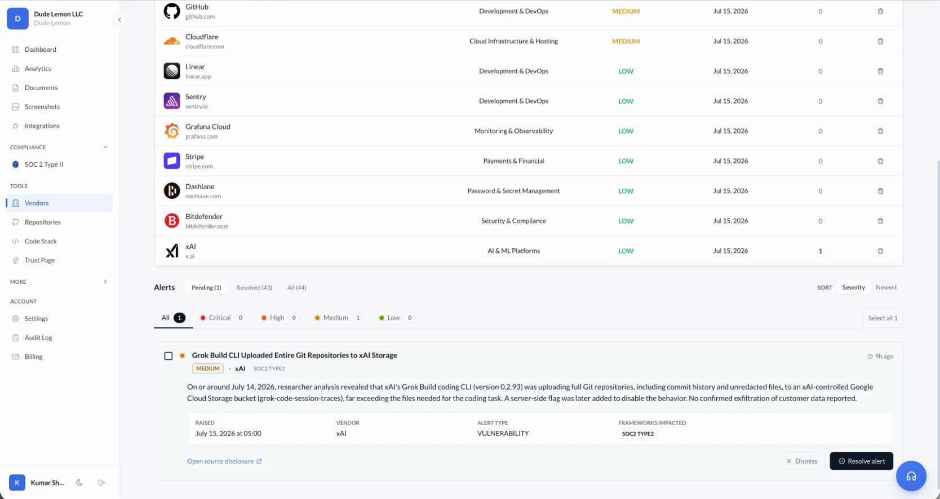Expand the More section in sidebar
The image size is (940, 499).
[105, 282]
